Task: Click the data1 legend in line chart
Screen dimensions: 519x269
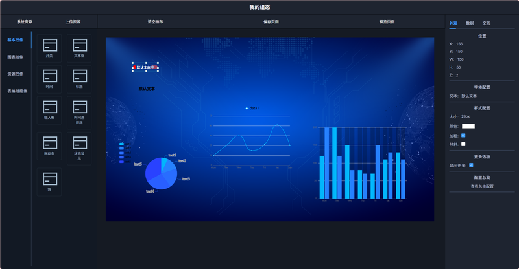Action: tap(252, 108)
